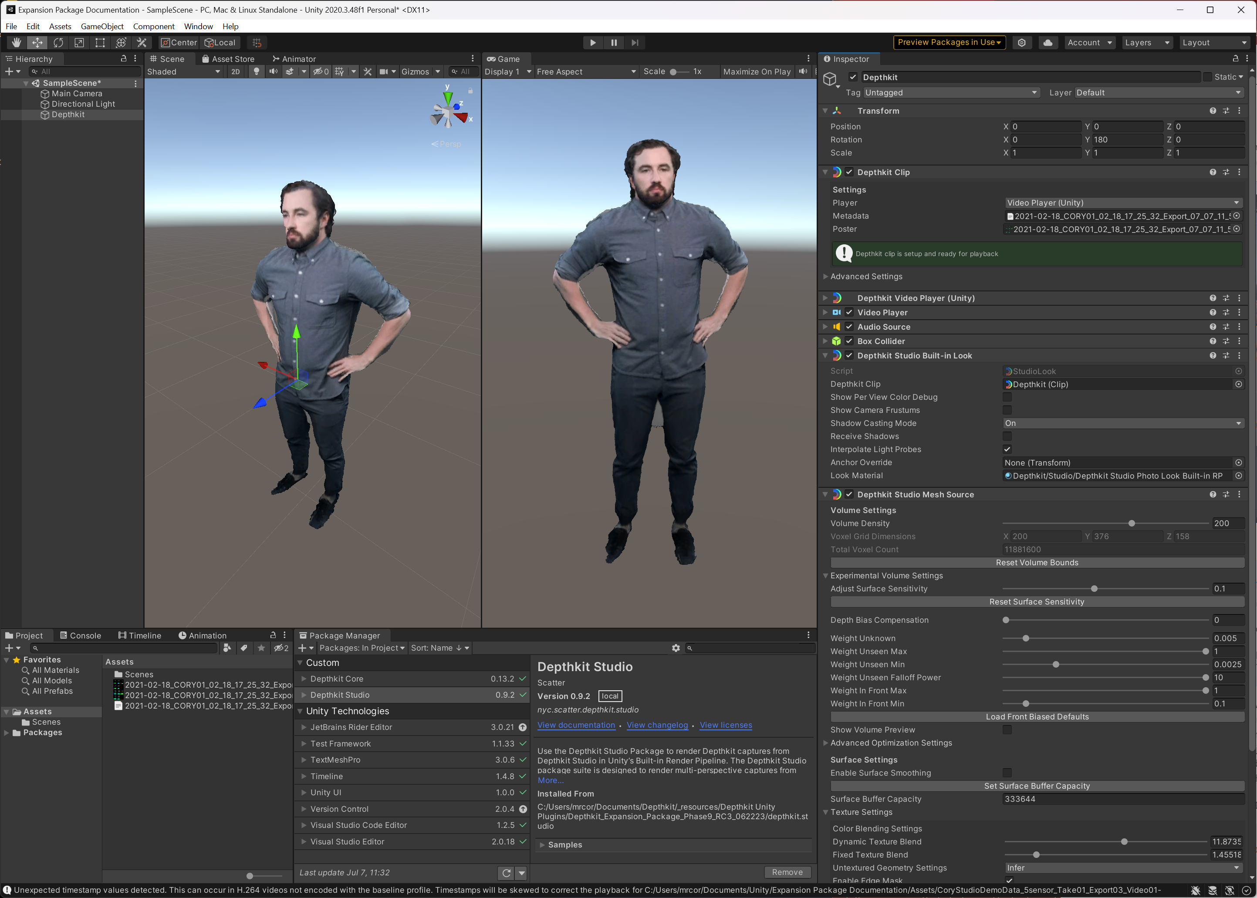Open View documentation link
This screenshot has height=898, width=1257.
pos(576,726)
